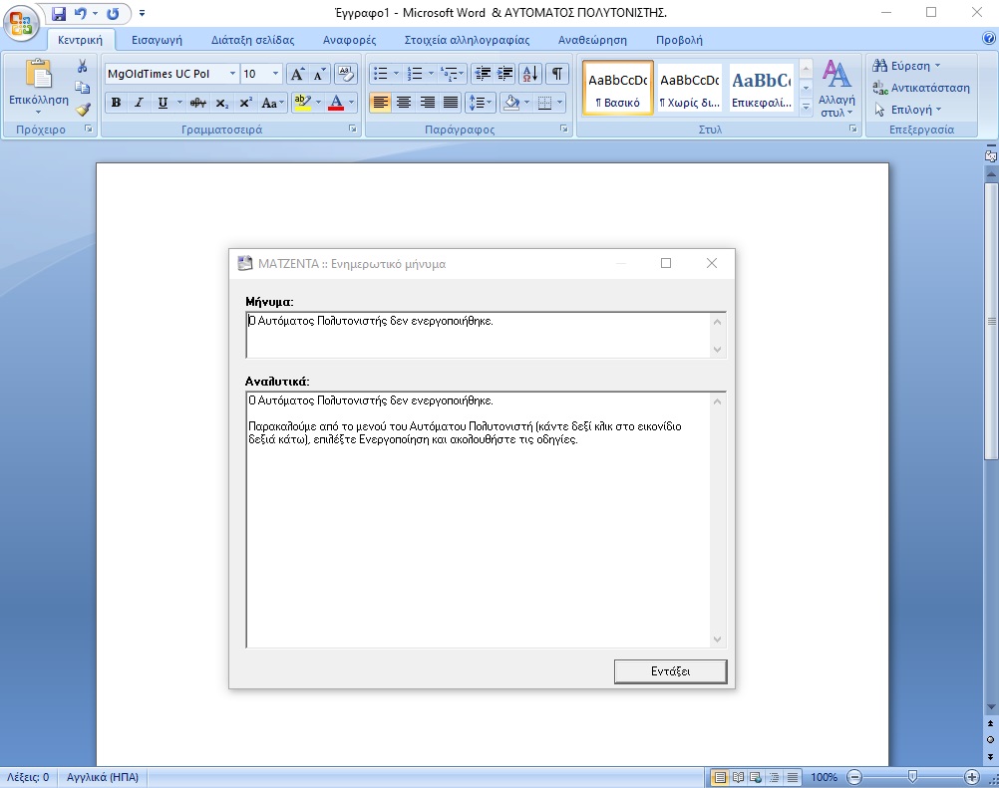The width and height of the screenshot is (999, 788).
Task: Click the Superscript icon
Action: tap(245, 103)
